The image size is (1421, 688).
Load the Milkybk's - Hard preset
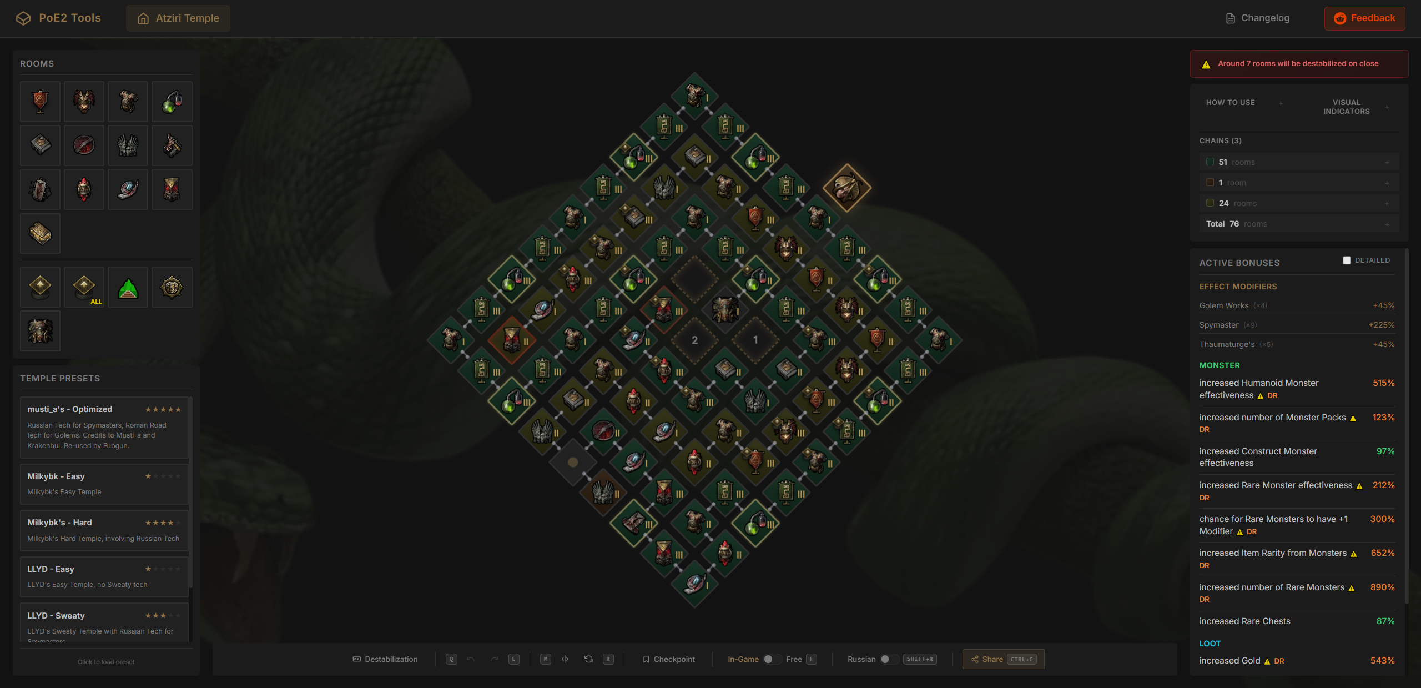104,530
